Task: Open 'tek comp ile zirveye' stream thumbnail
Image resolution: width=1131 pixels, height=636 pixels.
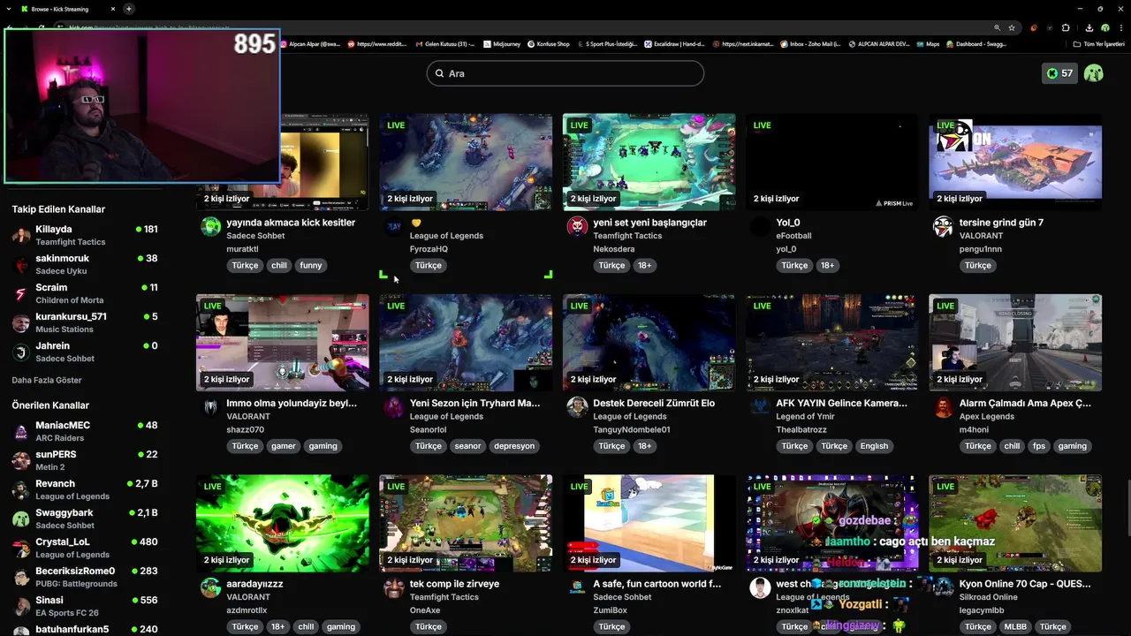Action: click(466, 523)
